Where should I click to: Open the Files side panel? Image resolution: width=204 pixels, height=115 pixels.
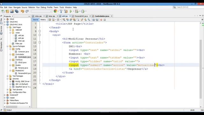point(1,21)
